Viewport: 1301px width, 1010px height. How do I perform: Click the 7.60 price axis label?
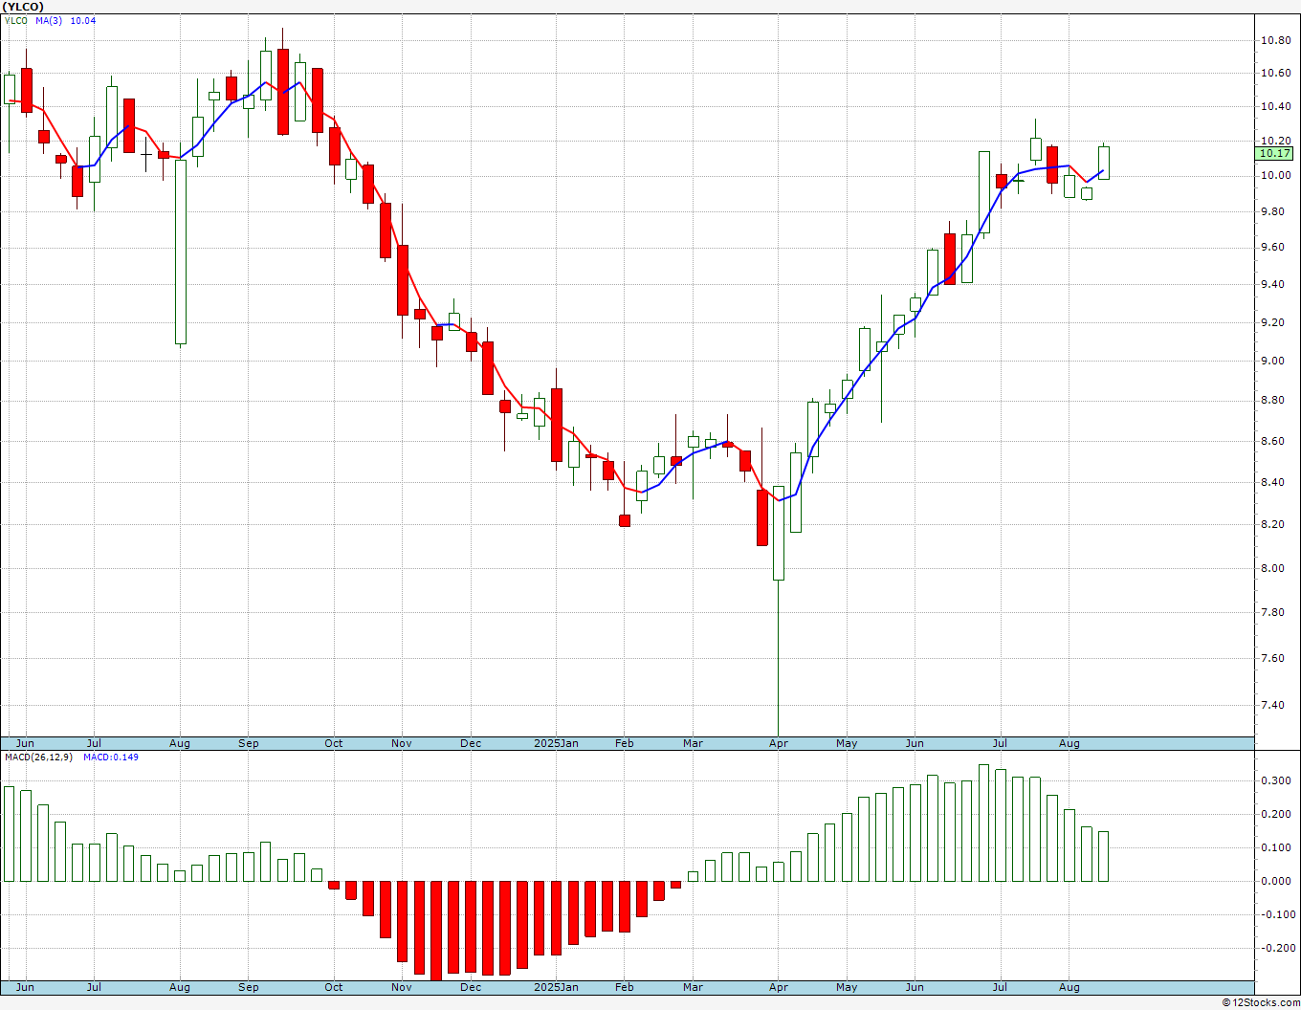(x=1275, y=658)
